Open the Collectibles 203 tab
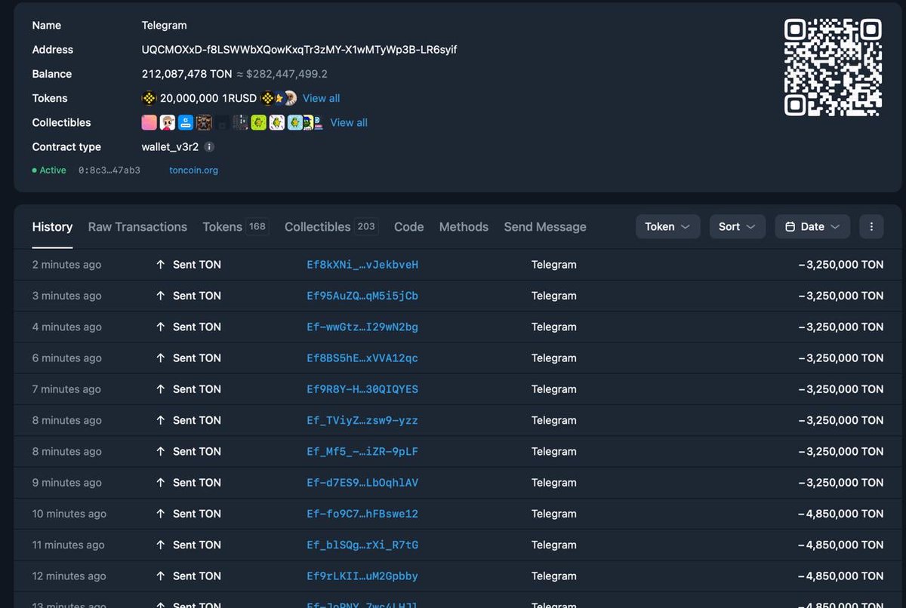The image size is (906, 608). [331, 226]
